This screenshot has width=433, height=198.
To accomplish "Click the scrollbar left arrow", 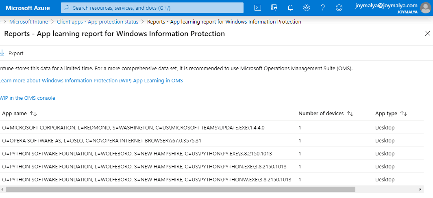I will (2, 189).
